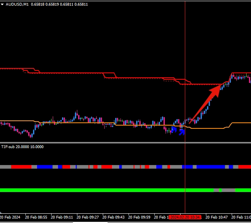This screenshot has width=251, height=223.
Task: Click the long green bar in the indicator subwindow
Action: tap(101, 190)
